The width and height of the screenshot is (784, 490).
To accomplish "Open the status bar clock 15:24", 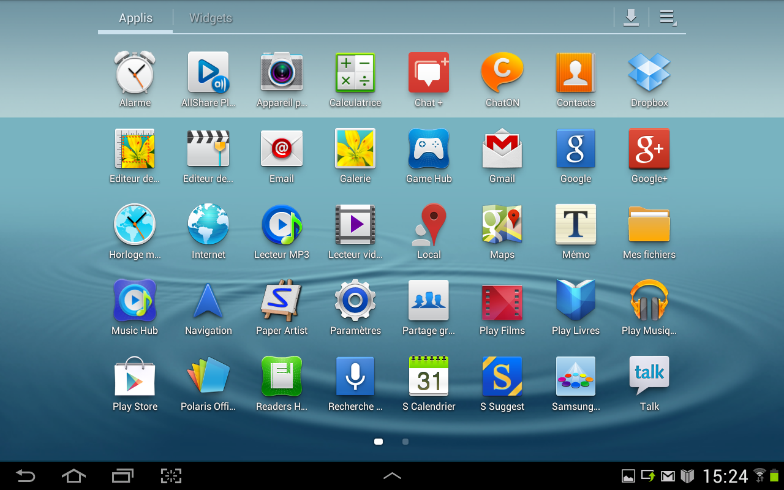I will pos(725,476).
